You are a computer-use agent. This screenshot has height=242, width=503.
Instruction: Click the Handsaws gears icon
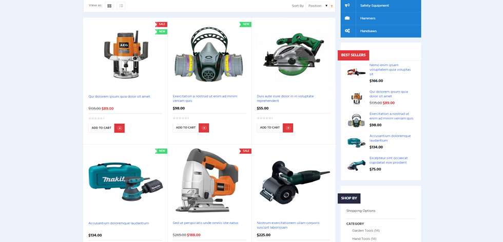[x=347, y=31]
